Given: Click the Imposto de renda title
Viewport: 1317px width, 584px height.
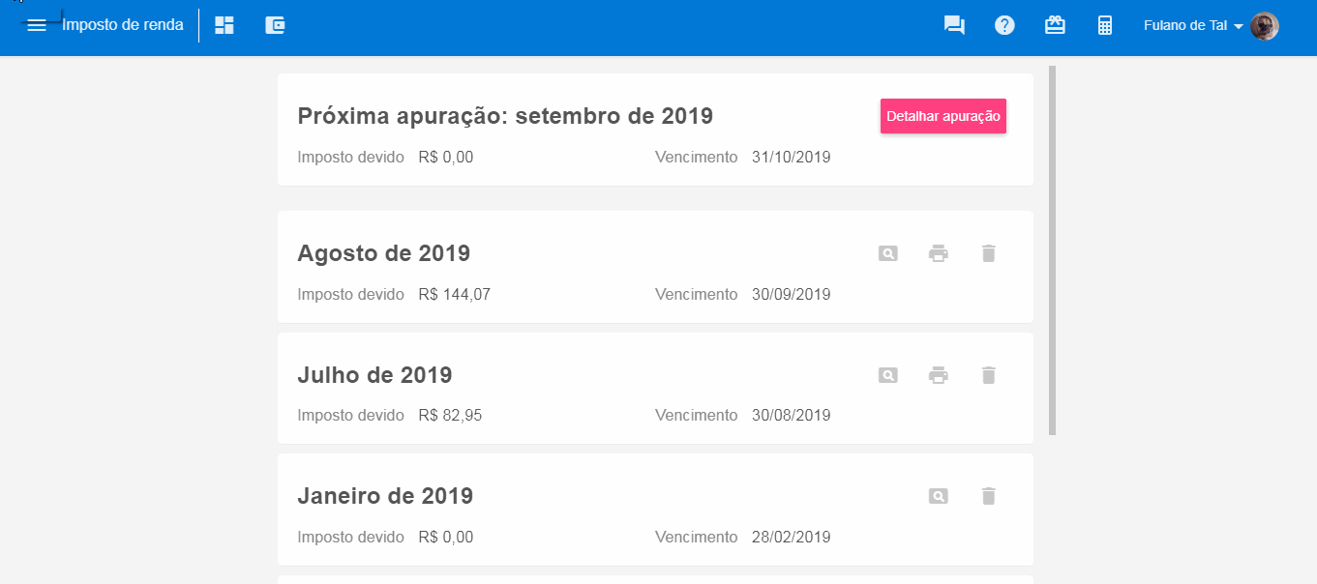Looking at the screenshot, I should point(123,25).
